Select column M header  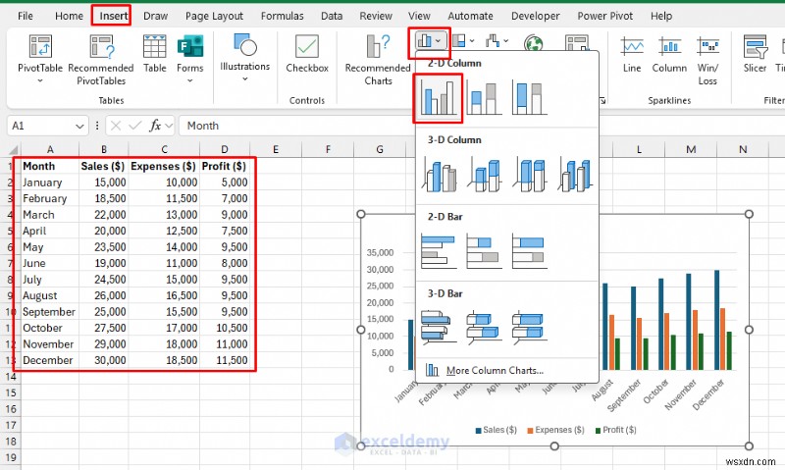691,149
